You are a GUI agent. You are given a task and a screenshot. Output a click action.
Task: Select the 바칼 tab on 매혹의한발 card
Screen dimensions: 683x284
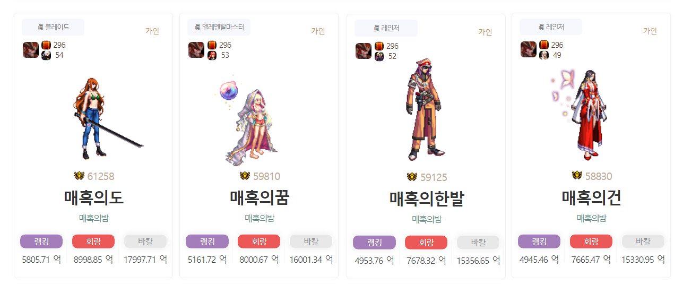coord(478,243)
